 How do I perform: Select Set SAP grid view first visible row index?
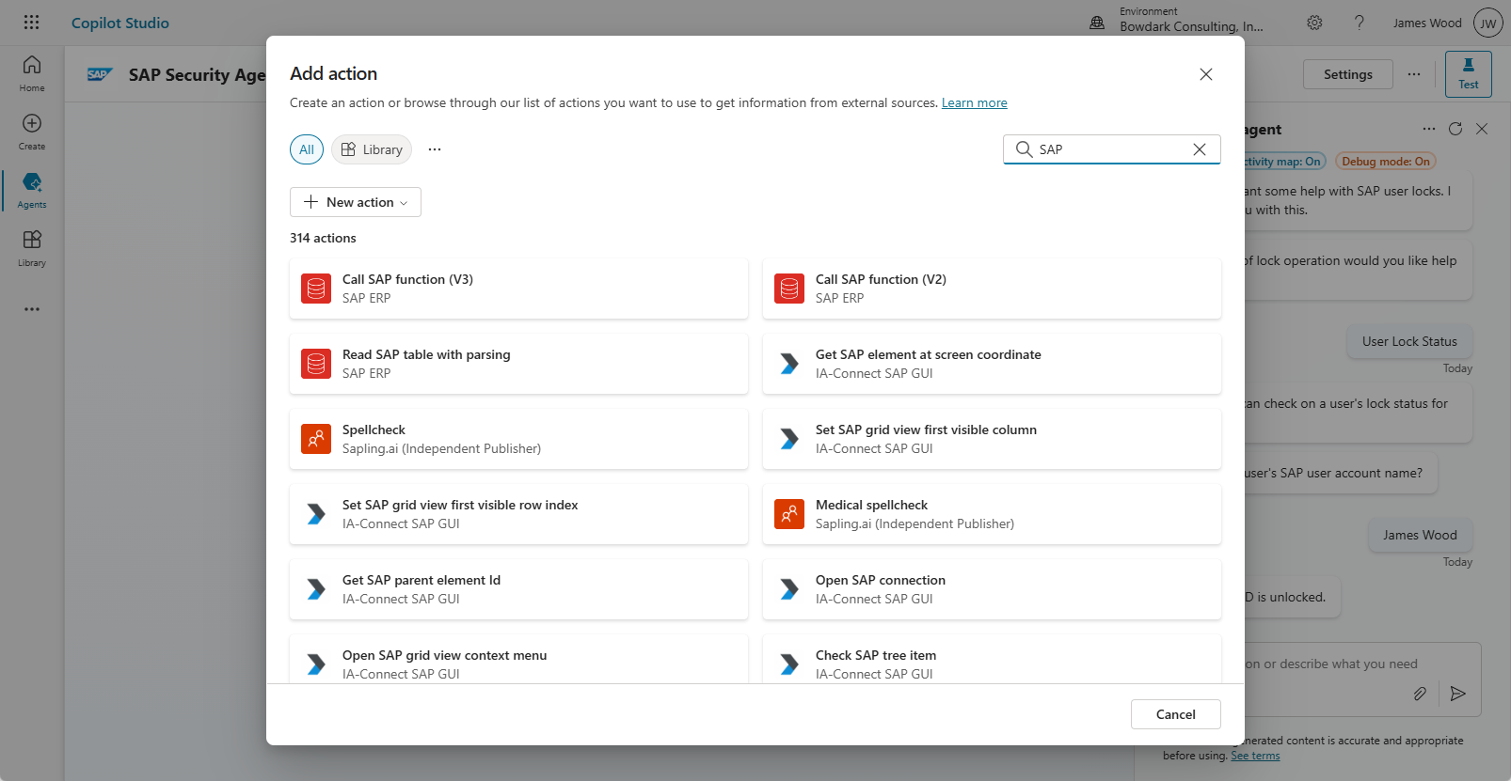pos(518,514)
